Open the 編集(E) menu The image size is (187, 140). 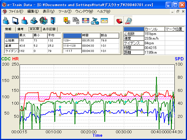point(33,11)
